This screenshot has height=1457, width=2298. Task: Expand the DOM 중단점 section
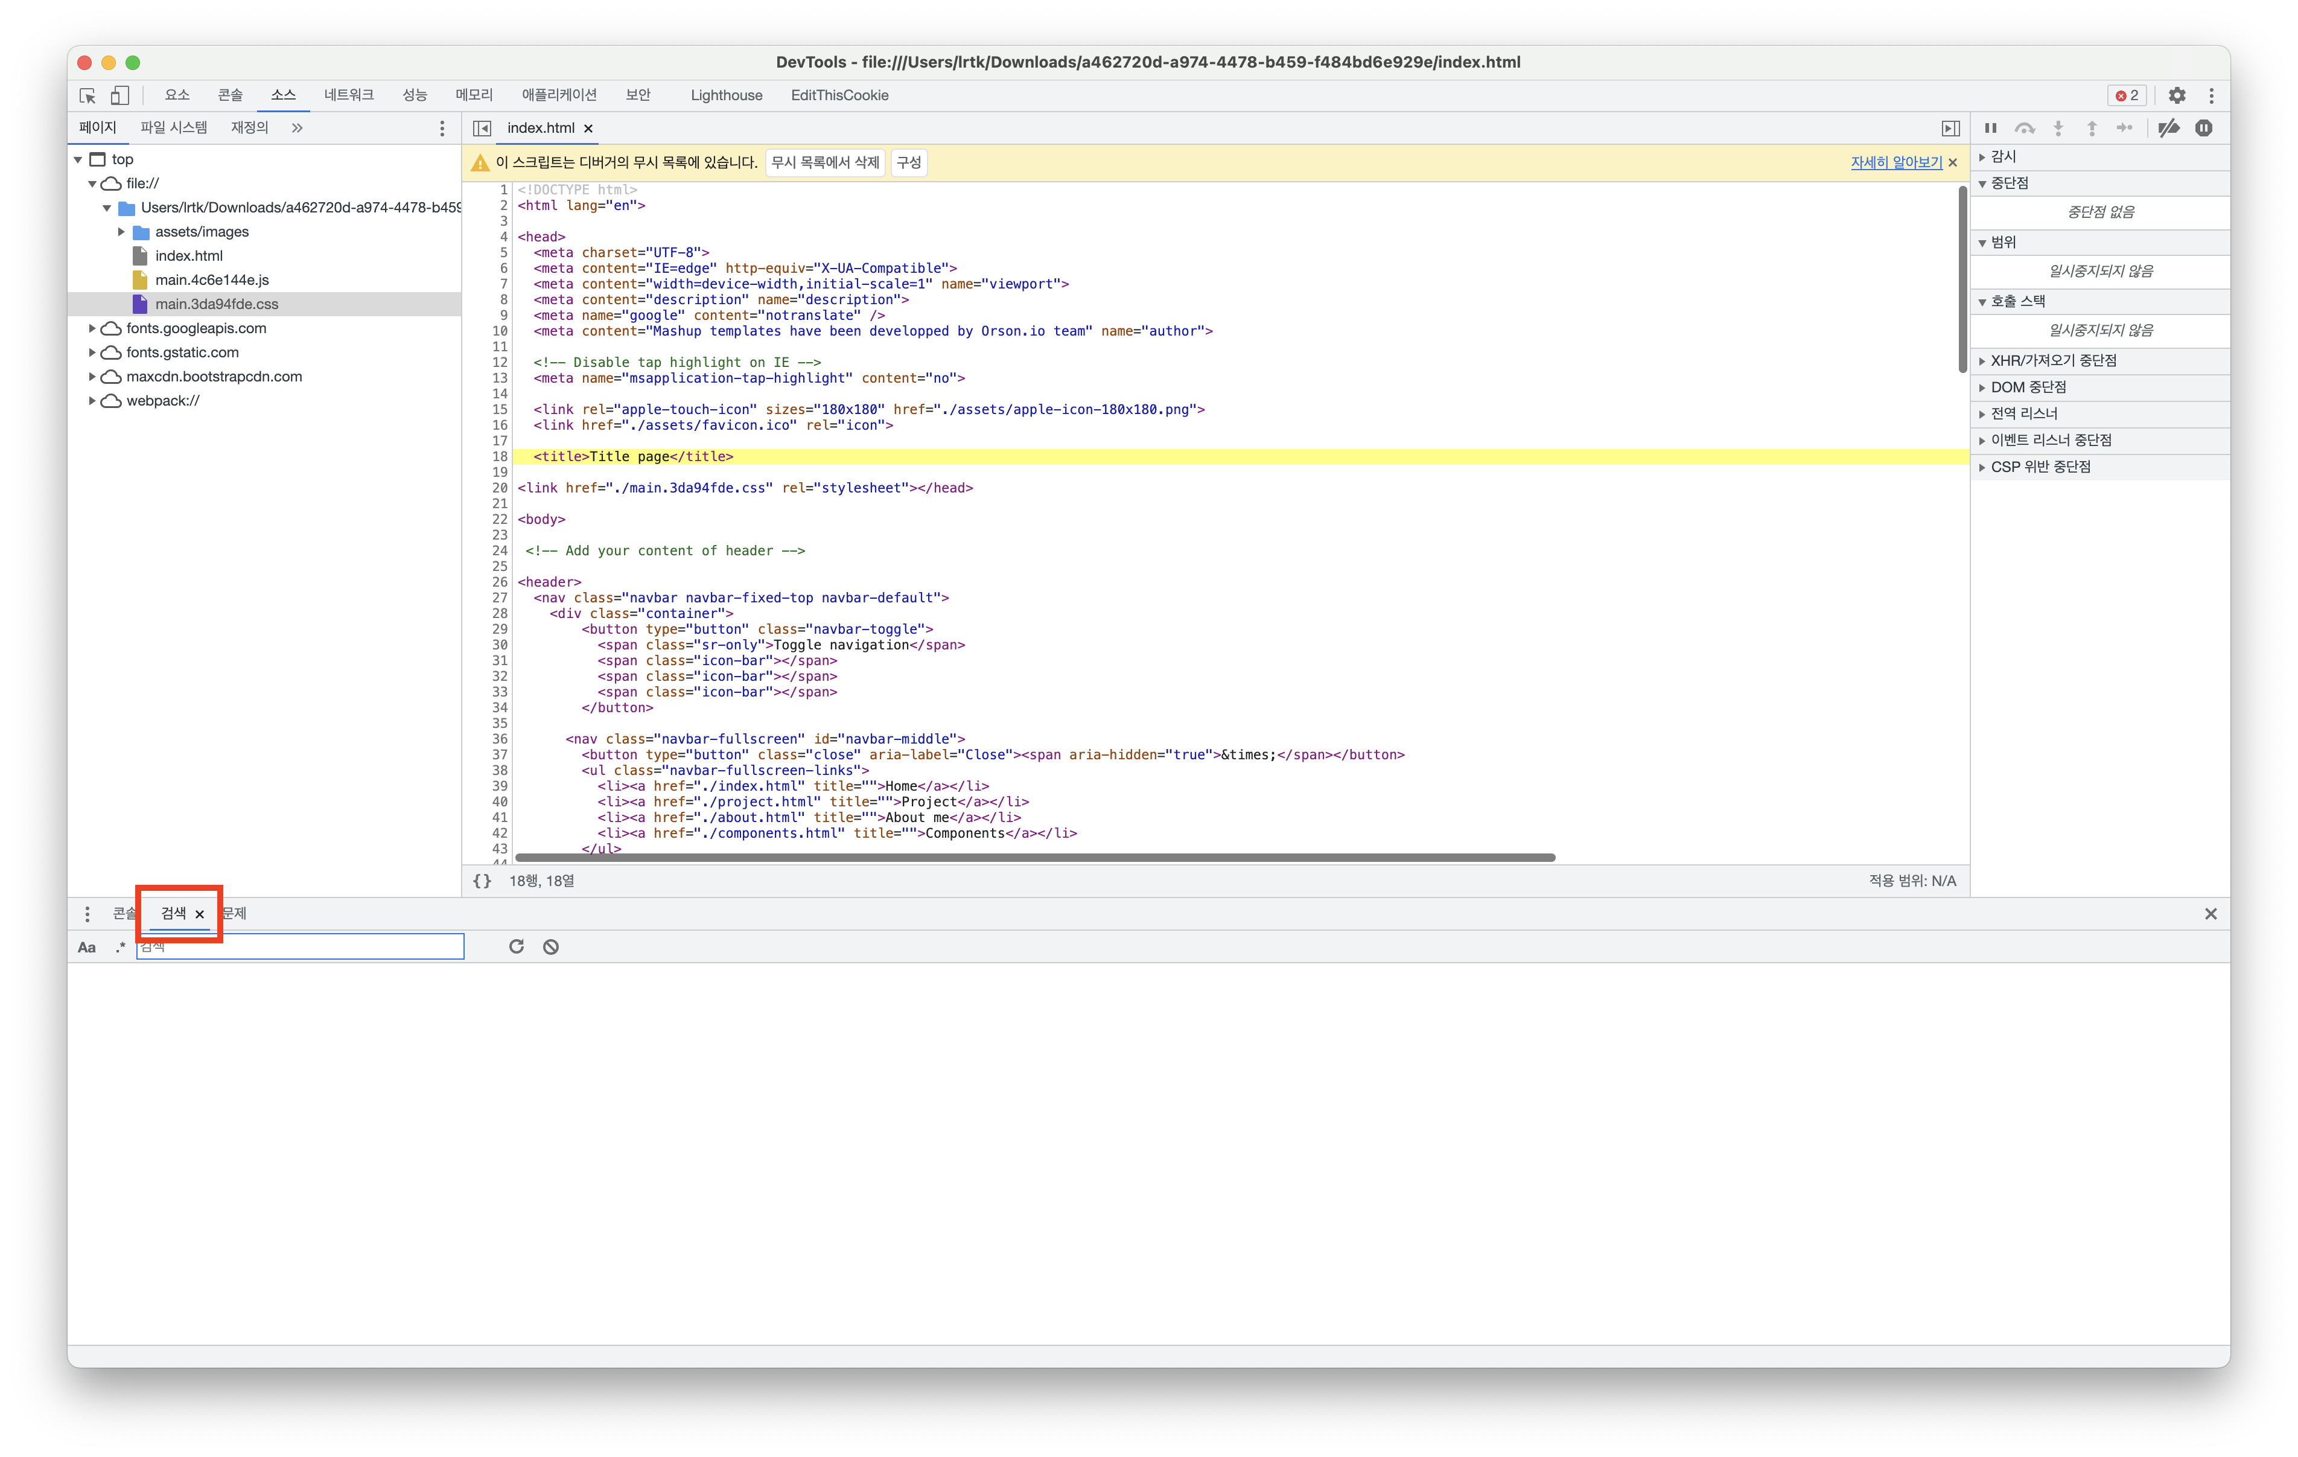2028,387
